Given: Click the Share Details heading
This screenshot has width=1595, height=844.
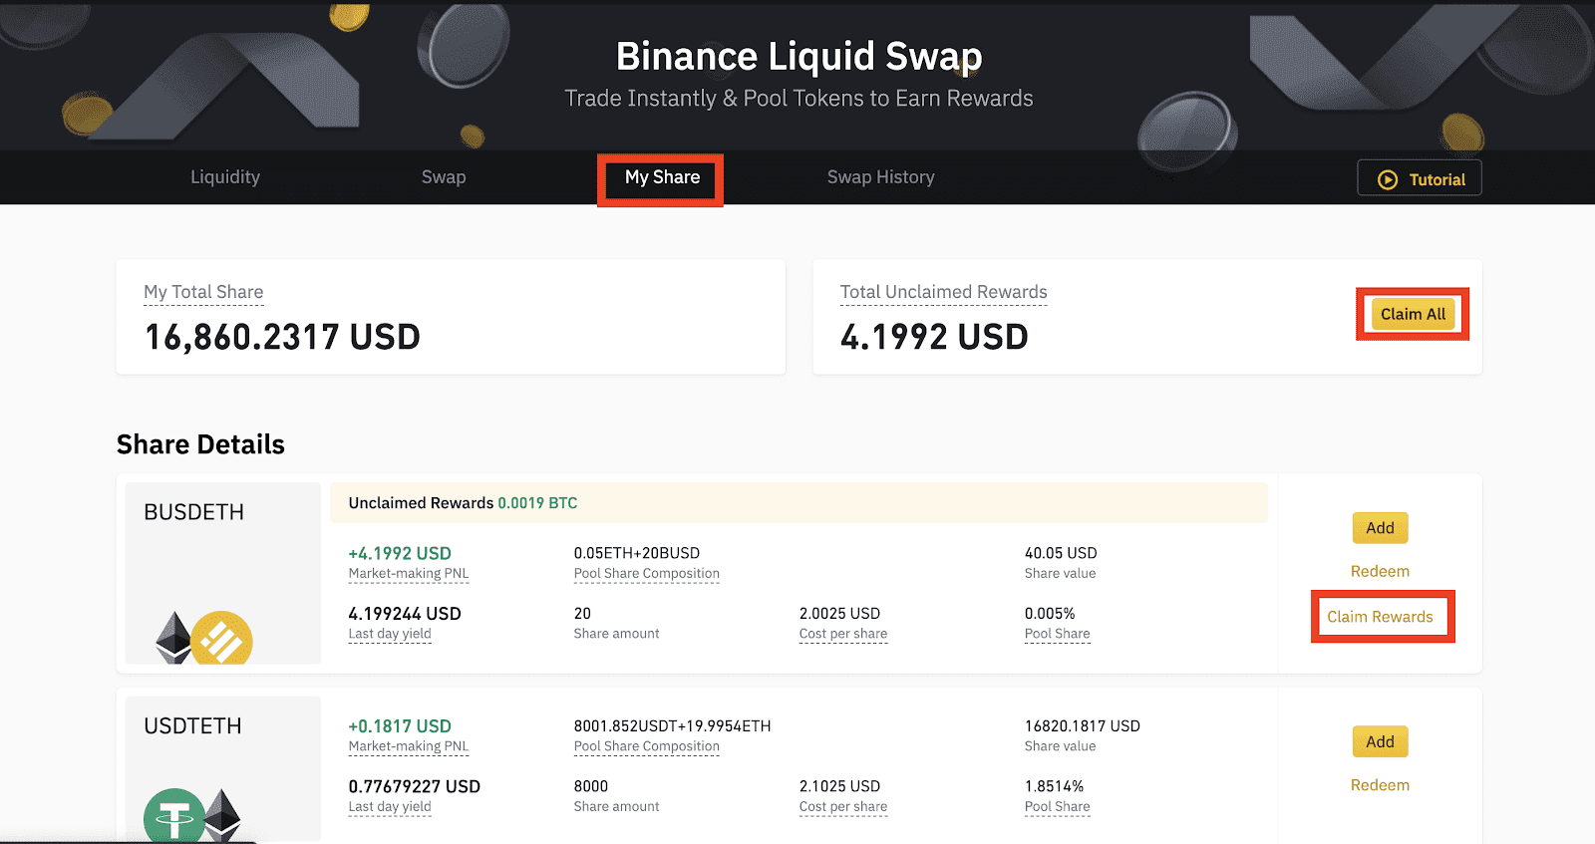Looking at the screenshot, I should point(200,444).
